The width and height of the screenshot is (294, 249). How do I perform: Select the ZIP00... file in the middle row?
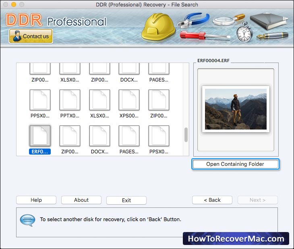(159, 100)
